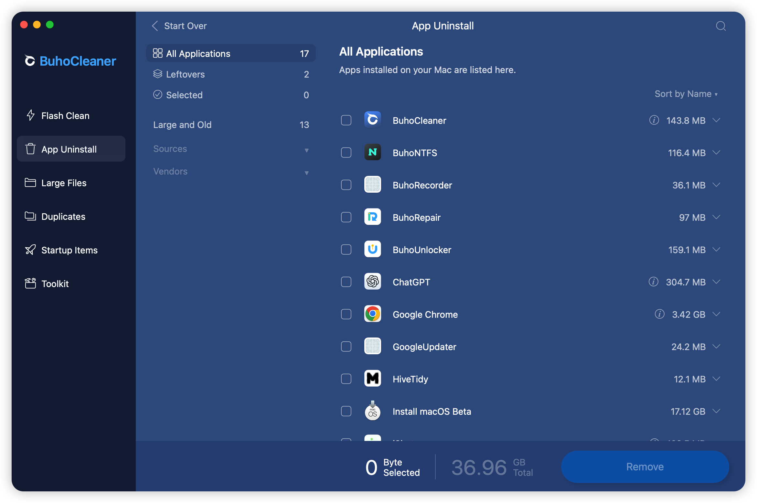Image resolution: width=757 pixels, height=503 pixels.
Task: Click the 17.12 GB size value
Action: coord(688,412)
